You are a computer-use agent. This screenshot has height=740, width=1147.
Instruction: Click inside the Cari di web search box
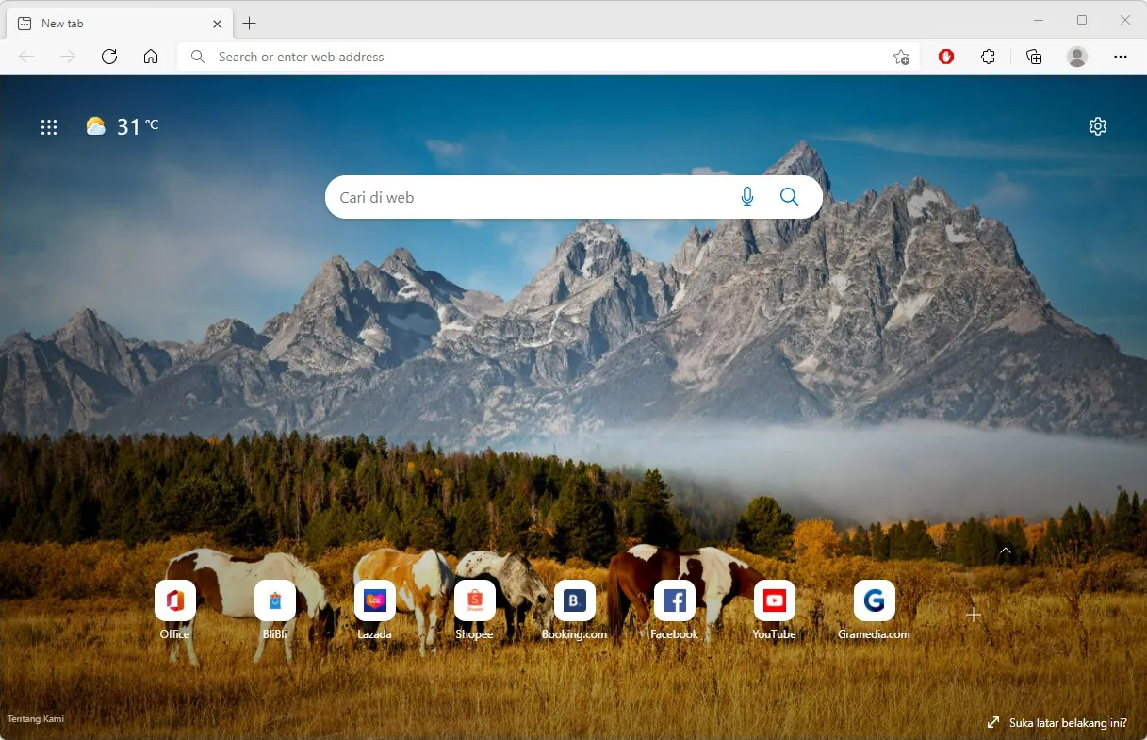[x=528, y=197]
